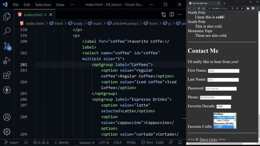
Task: Click the coffee listbox scrollbar
Action: (235, 121)
